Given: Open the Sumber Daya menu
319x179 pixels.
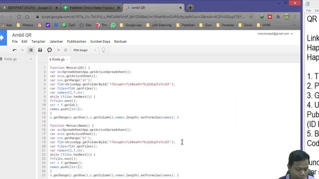Looking at the screenshot, I should pyautogui.click(x=100, y=41).
